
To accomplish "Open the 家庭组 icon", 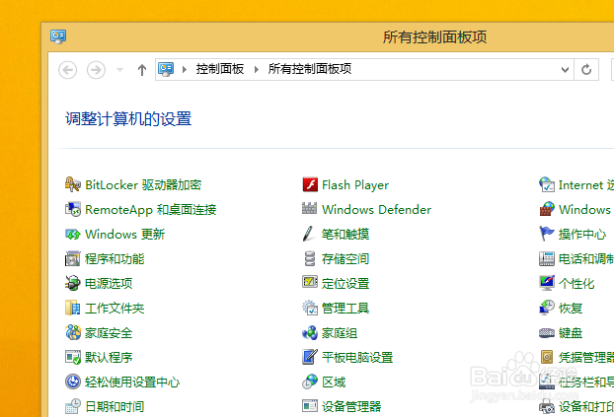I will point(310,332).
